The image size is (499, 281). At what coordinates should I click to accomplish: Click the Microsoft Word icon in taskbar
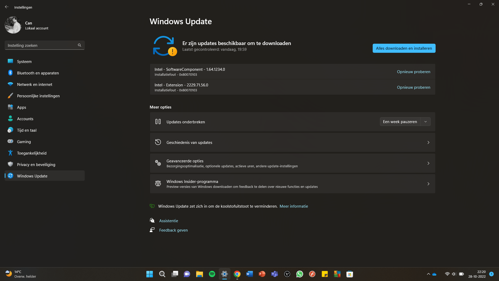(249, 274)
